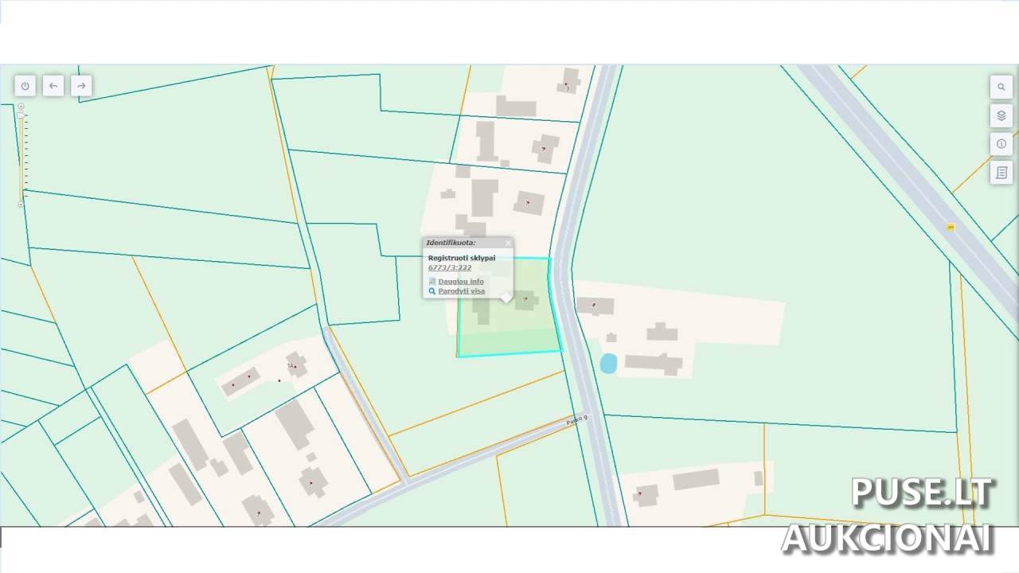
Task: Open the scroll document legend button
Action: (x=1001, y=173)
